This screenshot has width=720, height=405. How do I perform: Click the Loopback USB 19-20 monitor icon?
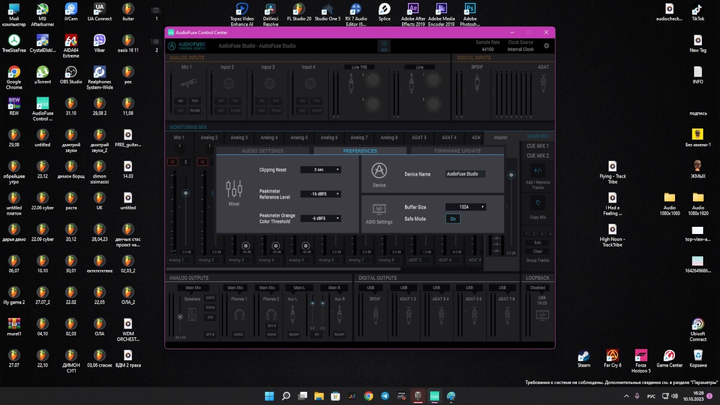tap(542, 315)
